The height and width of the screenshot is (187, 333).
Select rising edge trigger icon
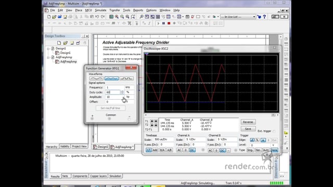[252, 140]
